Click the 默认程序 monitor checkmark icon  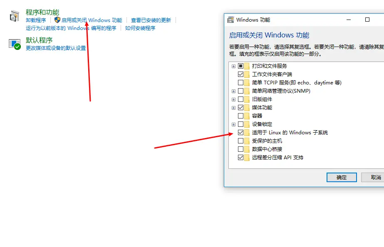(x=15, y=44)
